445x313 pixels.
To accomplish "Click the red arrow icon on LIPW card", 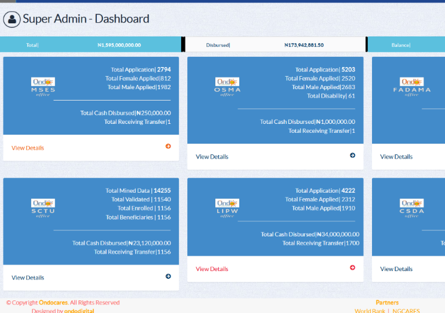I will (x=352, y=268).
